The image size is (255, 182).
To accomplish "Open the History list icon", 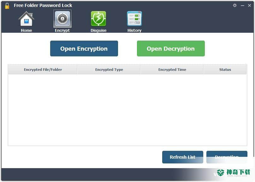I will point(134,19).
